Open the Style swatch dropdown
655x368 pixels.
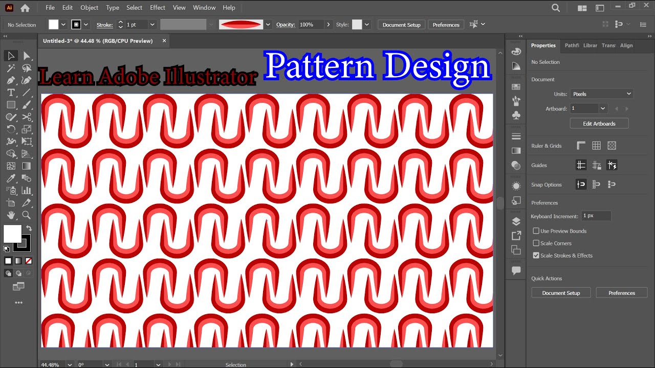[367, 25]
